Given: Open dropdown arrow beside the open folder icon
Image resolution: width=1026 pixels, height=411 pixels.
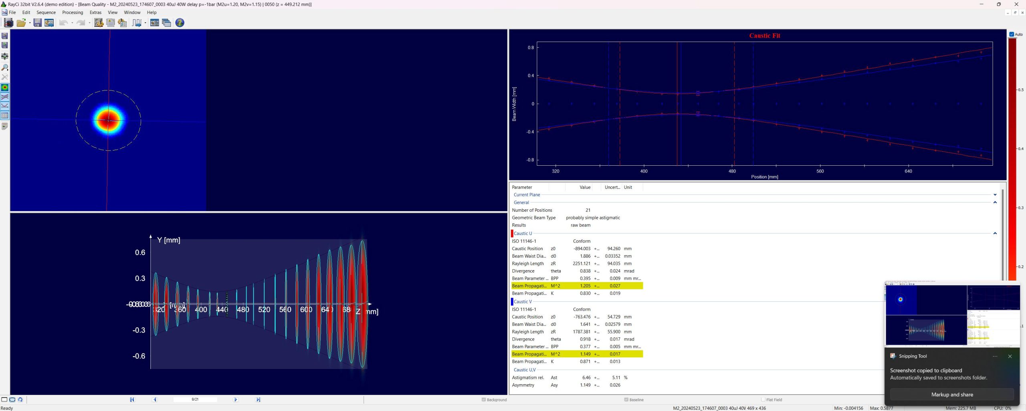Looking at the screenshot, I should 30,23.
